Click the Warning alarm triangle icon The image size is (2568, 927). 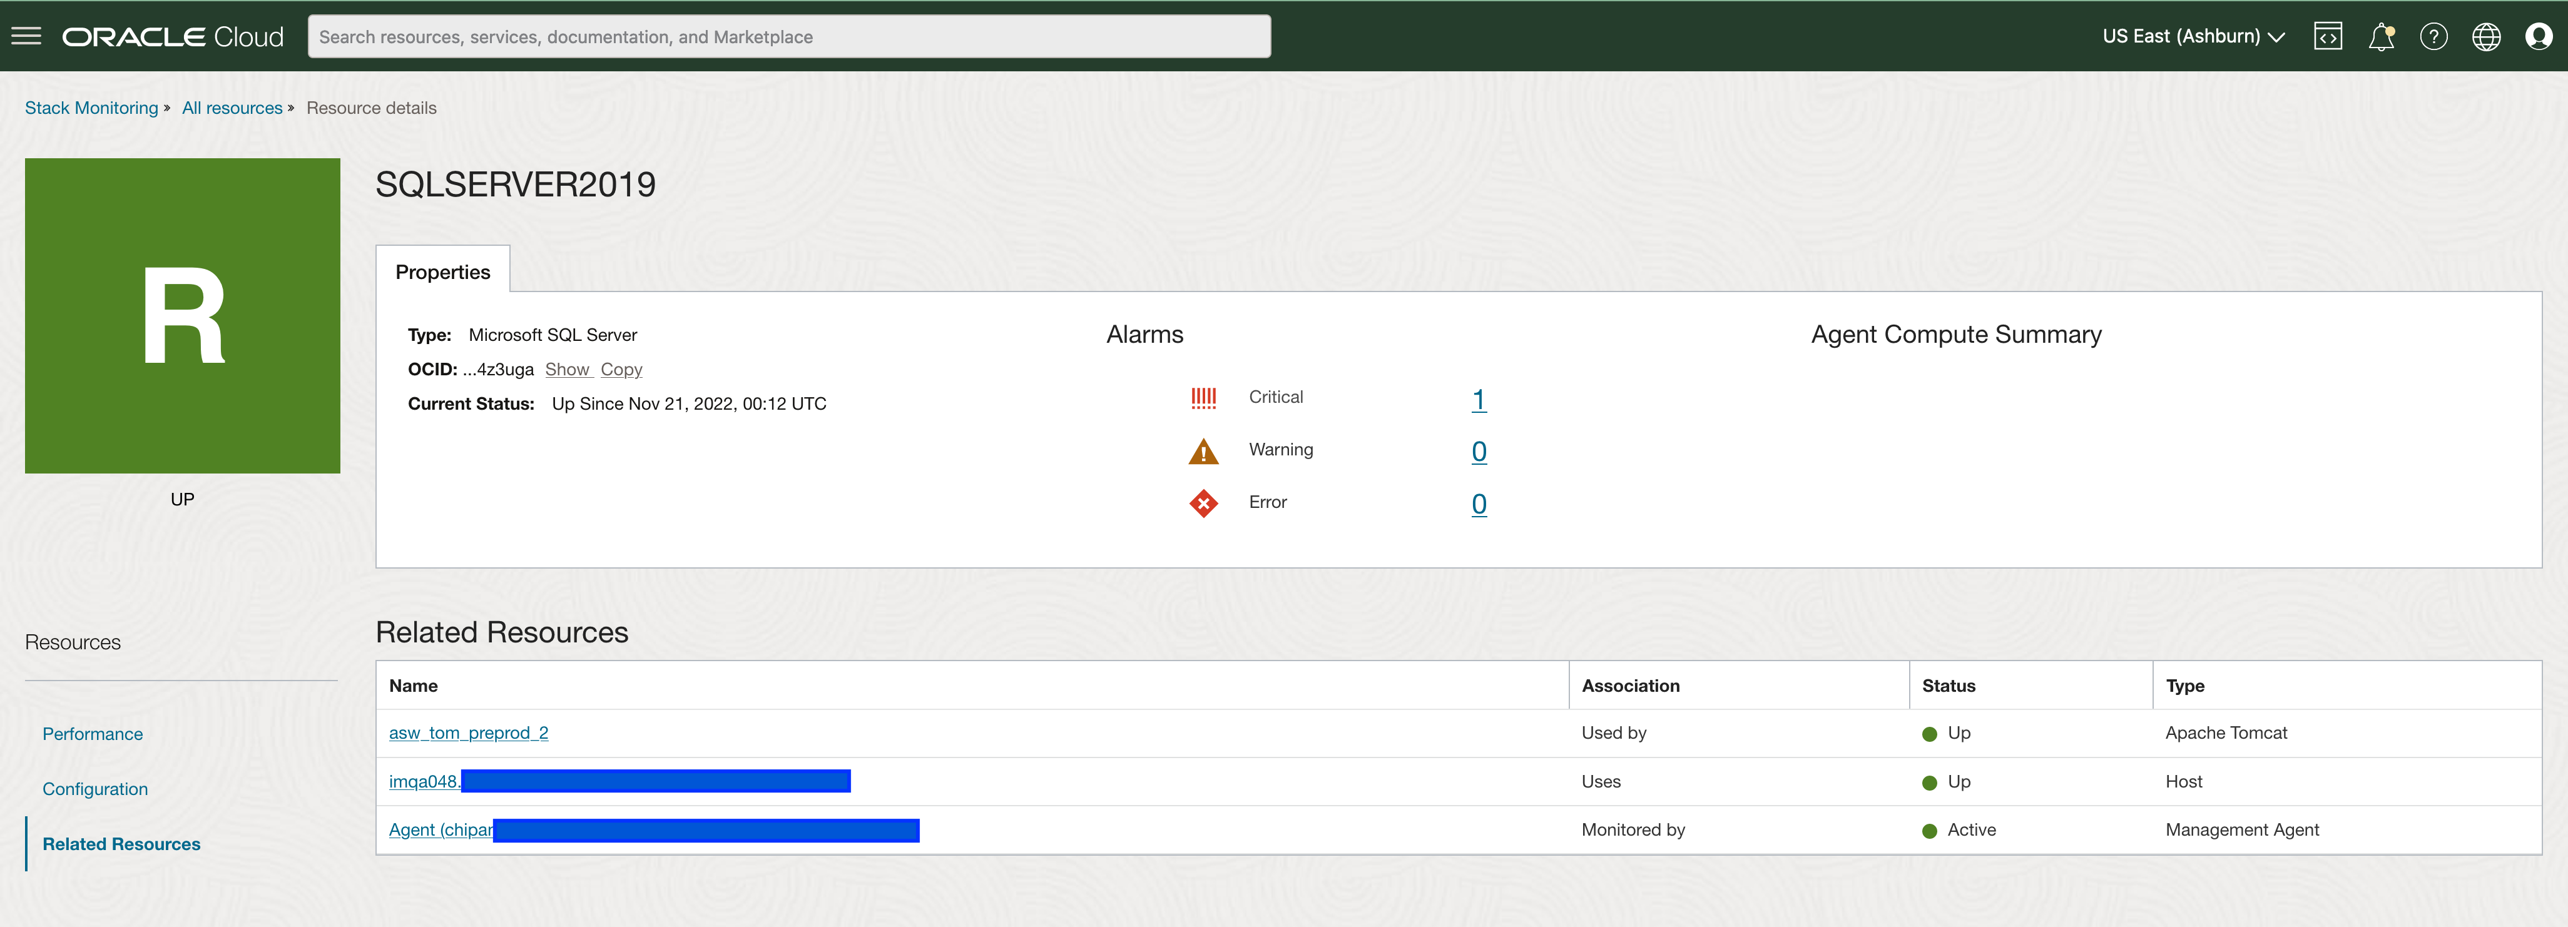1203,450
